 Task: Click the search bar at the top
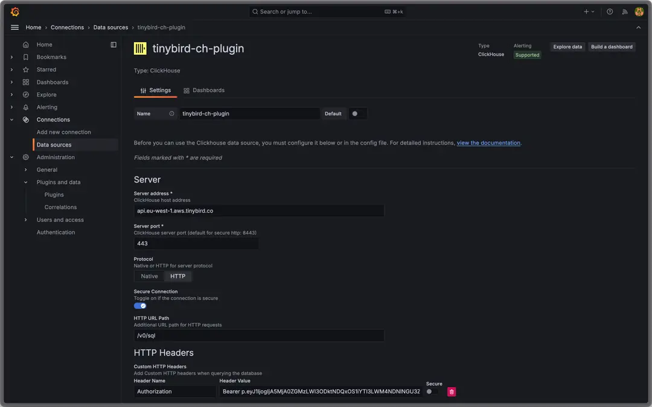(x=326, y=11)
